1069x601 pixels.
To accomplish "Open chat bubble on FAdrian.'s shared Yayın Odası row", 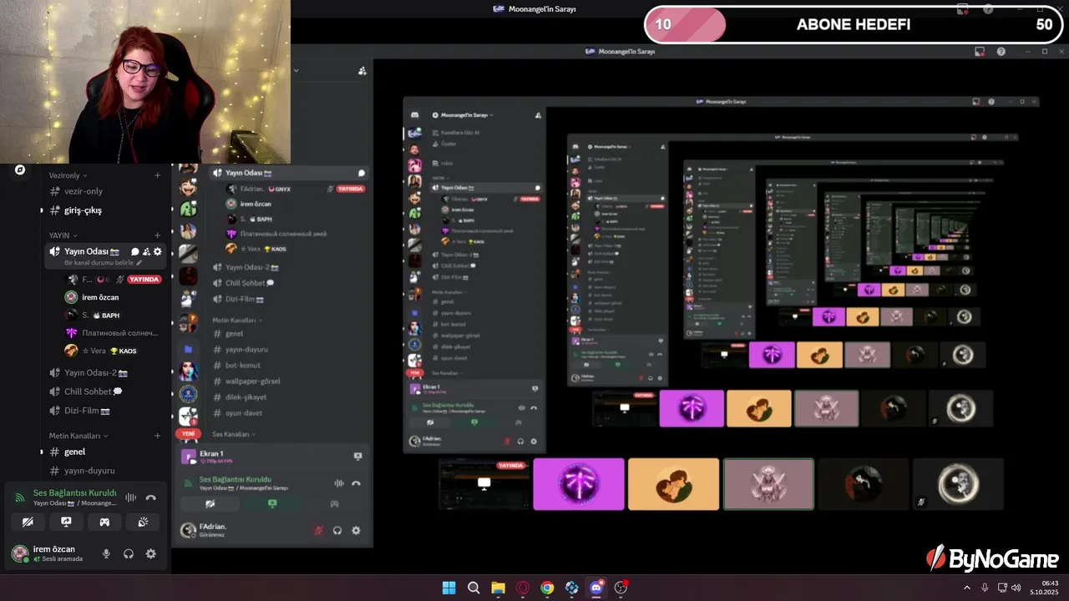I will click(x=362, y=173).
